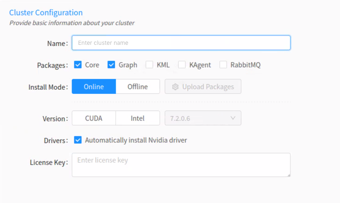Click the Upload Packages button
This screenshot has height=203, width=340.
tap(203, 86)
